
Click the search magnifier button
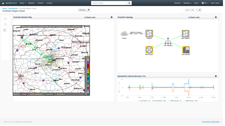tap(130, 3)
